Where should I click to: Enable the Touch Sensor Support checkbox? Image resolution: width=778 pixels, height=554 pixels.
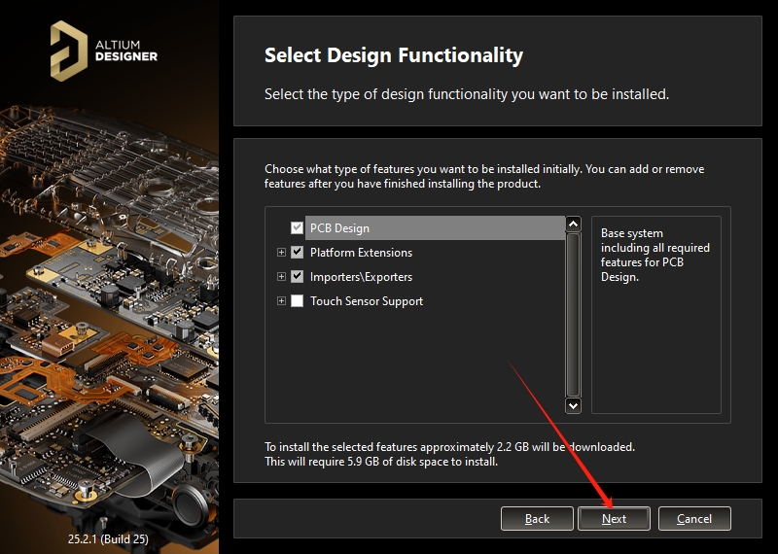pyautogui.click(x=298, y=301)
